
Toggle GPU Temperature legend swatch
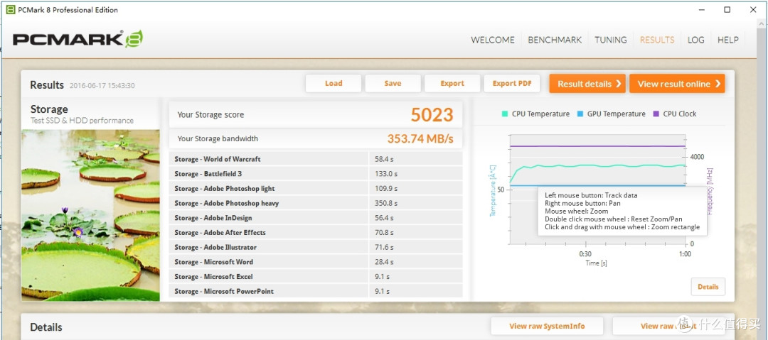580,114
